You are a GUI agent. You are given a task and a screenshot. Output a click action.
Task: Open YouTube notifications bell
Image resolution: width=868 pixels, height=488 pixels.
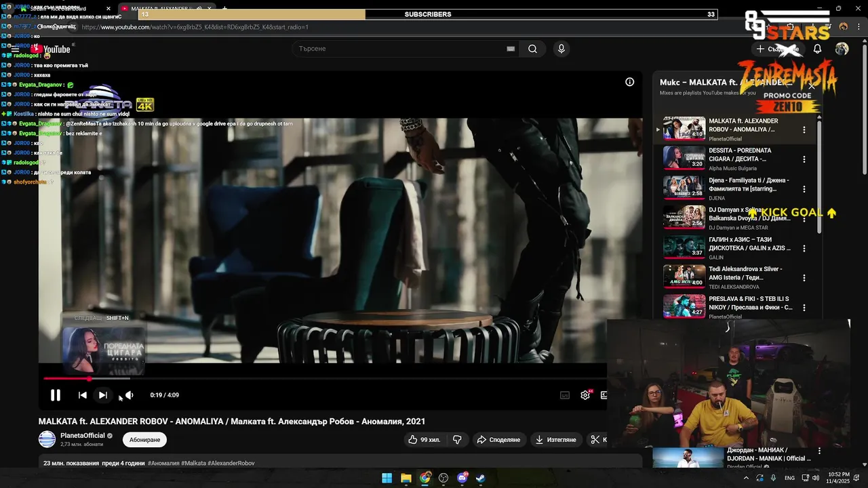pyautogui.click(x=817, y=49)
